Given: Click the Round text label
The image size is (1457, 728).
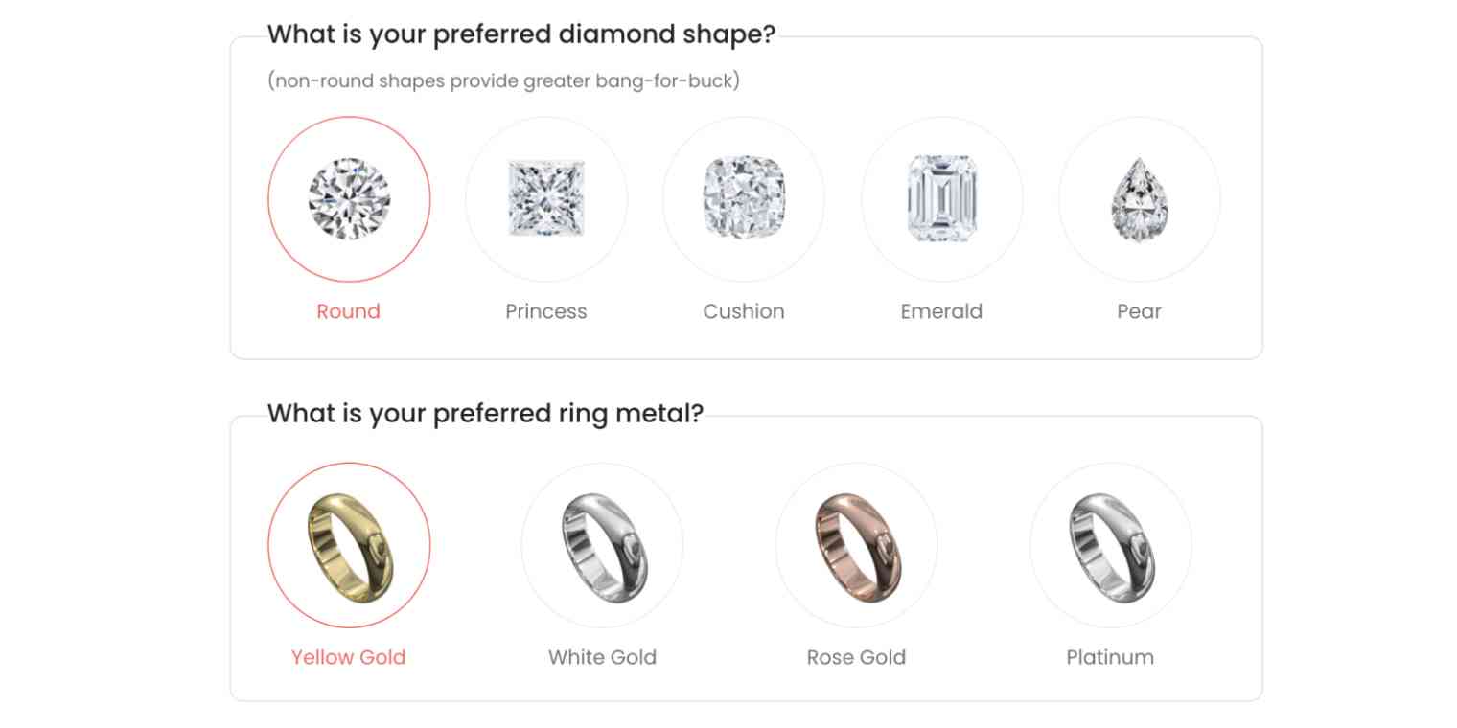Looking at the screenshot, I should pyautogui.click(x=349, y=311).
